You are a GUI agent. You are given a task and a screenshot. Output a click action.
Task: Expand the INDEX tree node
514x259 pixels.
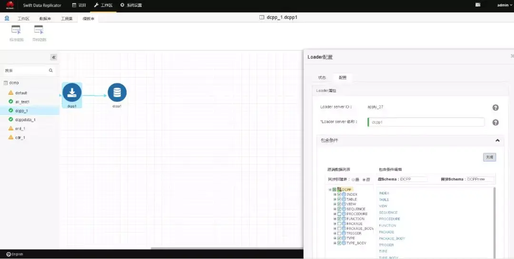tap(335, 194)
